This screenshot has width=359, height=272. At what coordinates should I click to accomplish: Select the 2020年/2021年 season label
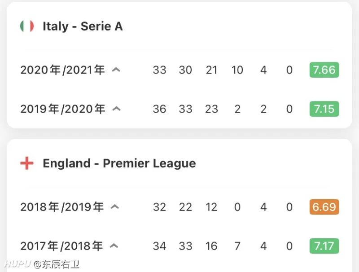point(62,70)
